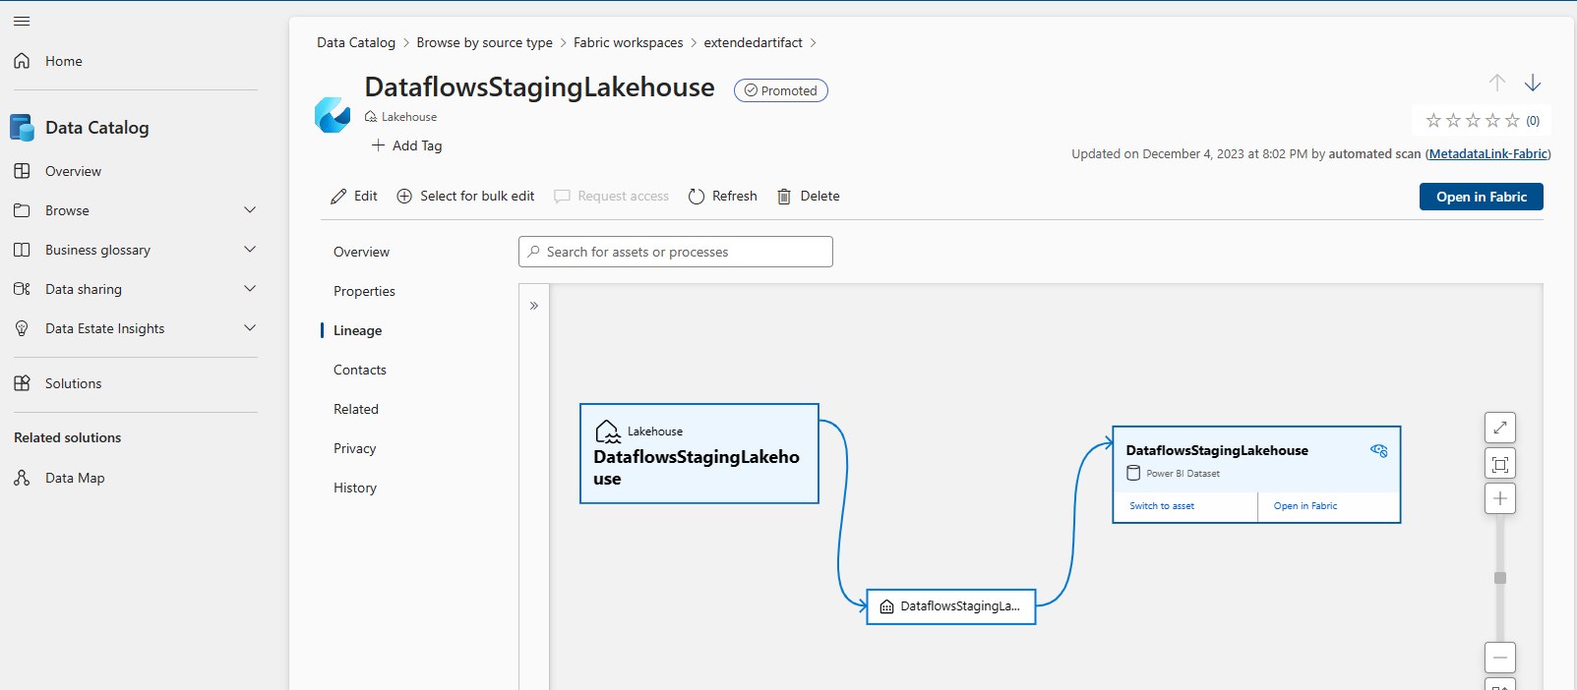
Task: Click extendedartifact breadcrumb
Action: 753,42
